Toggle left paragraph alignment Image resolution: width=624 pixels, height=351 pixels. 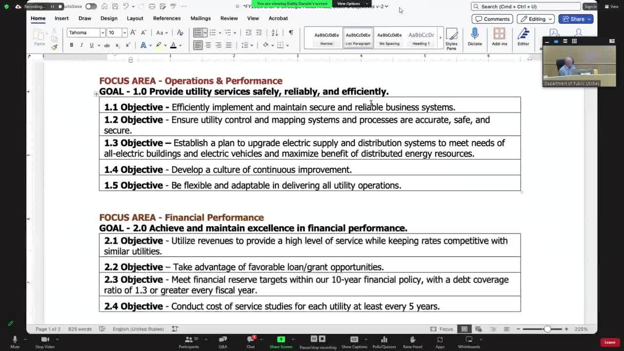pos(198,45)
